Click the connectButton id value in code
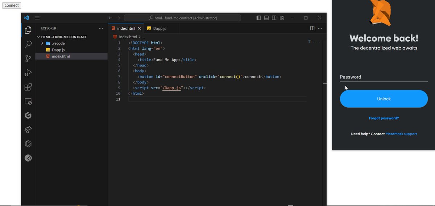The image size is (435, 206). 180,77
